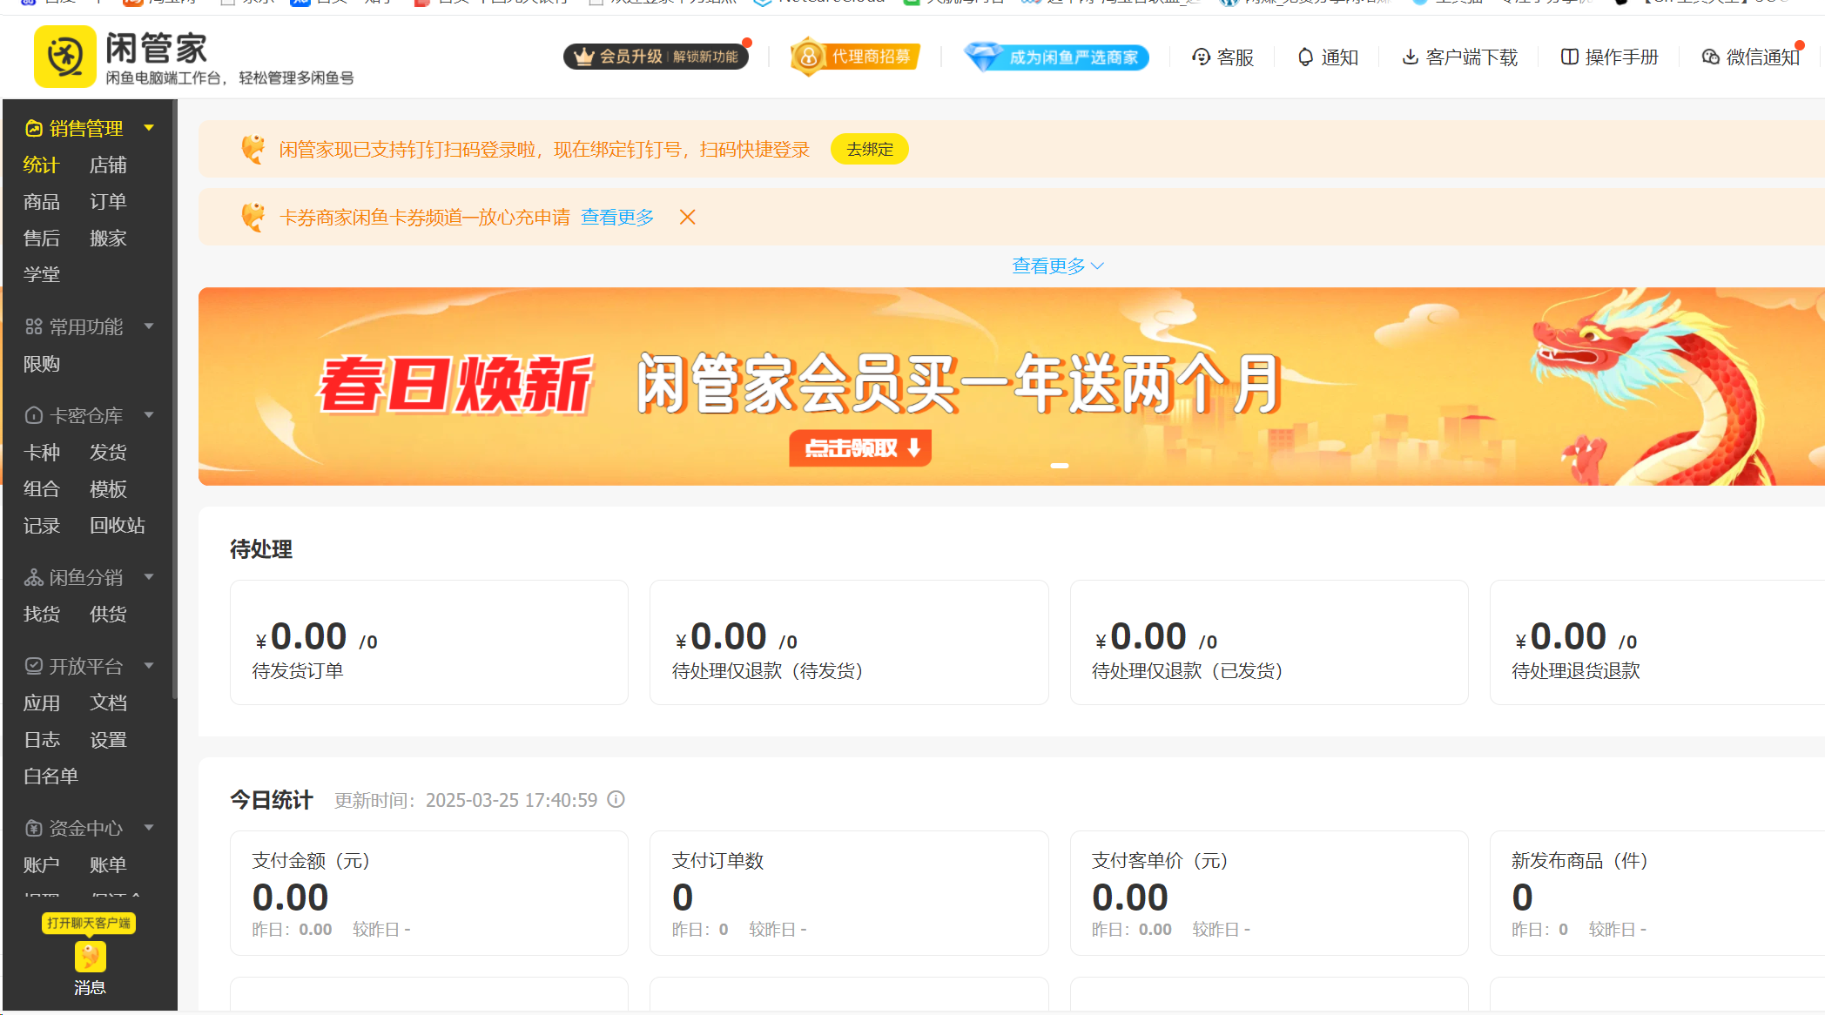The width and height of the screenshot is (1825, 1015).
Task: Open 白名单 in the sidebar
Action: [51, 776]
